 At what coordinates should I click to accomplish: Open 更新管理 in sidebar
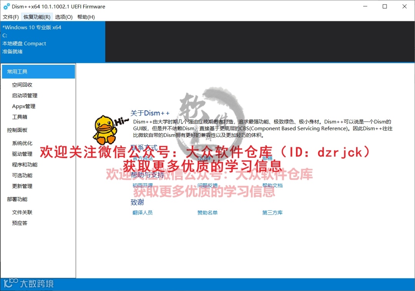pyautogui.click(x=22, y=186)
